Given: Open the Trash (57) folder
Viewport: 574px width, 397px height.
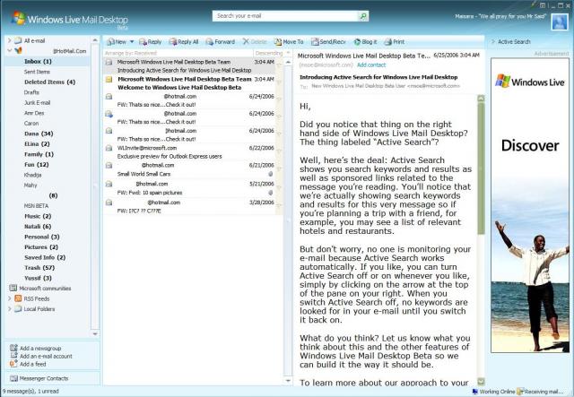Looking at the screenshot, I should click(39, 268).
